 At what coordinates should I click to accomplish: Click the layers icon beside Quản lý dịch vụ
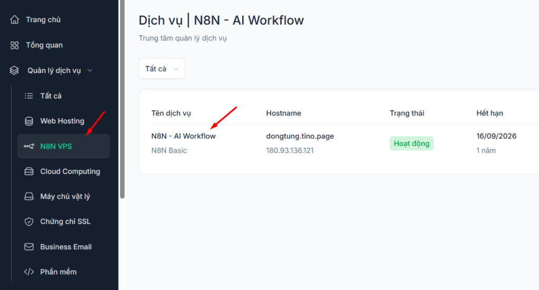[14, 70]
